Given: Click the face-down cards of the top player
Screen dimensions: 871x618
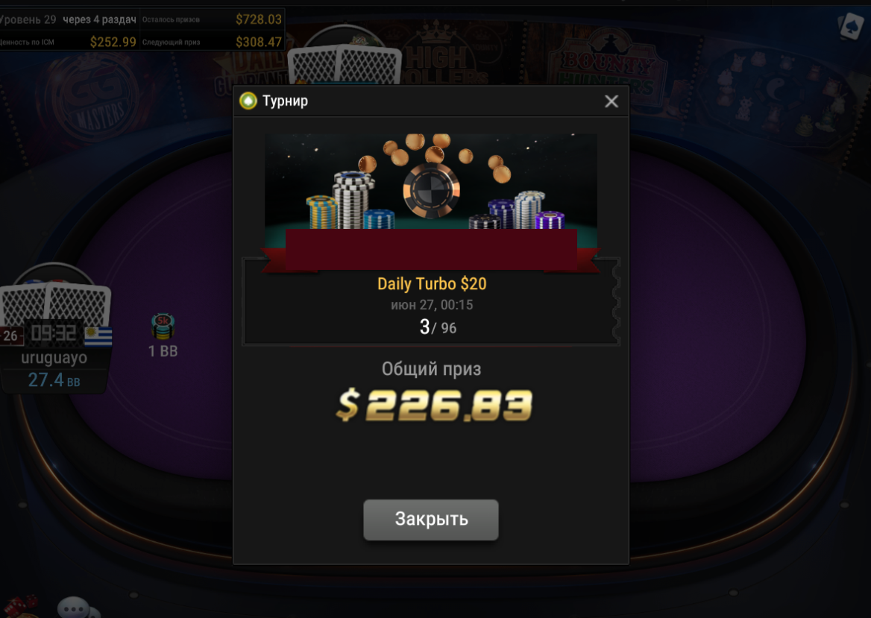Looking at the screenshot, I should coord(345,65).
